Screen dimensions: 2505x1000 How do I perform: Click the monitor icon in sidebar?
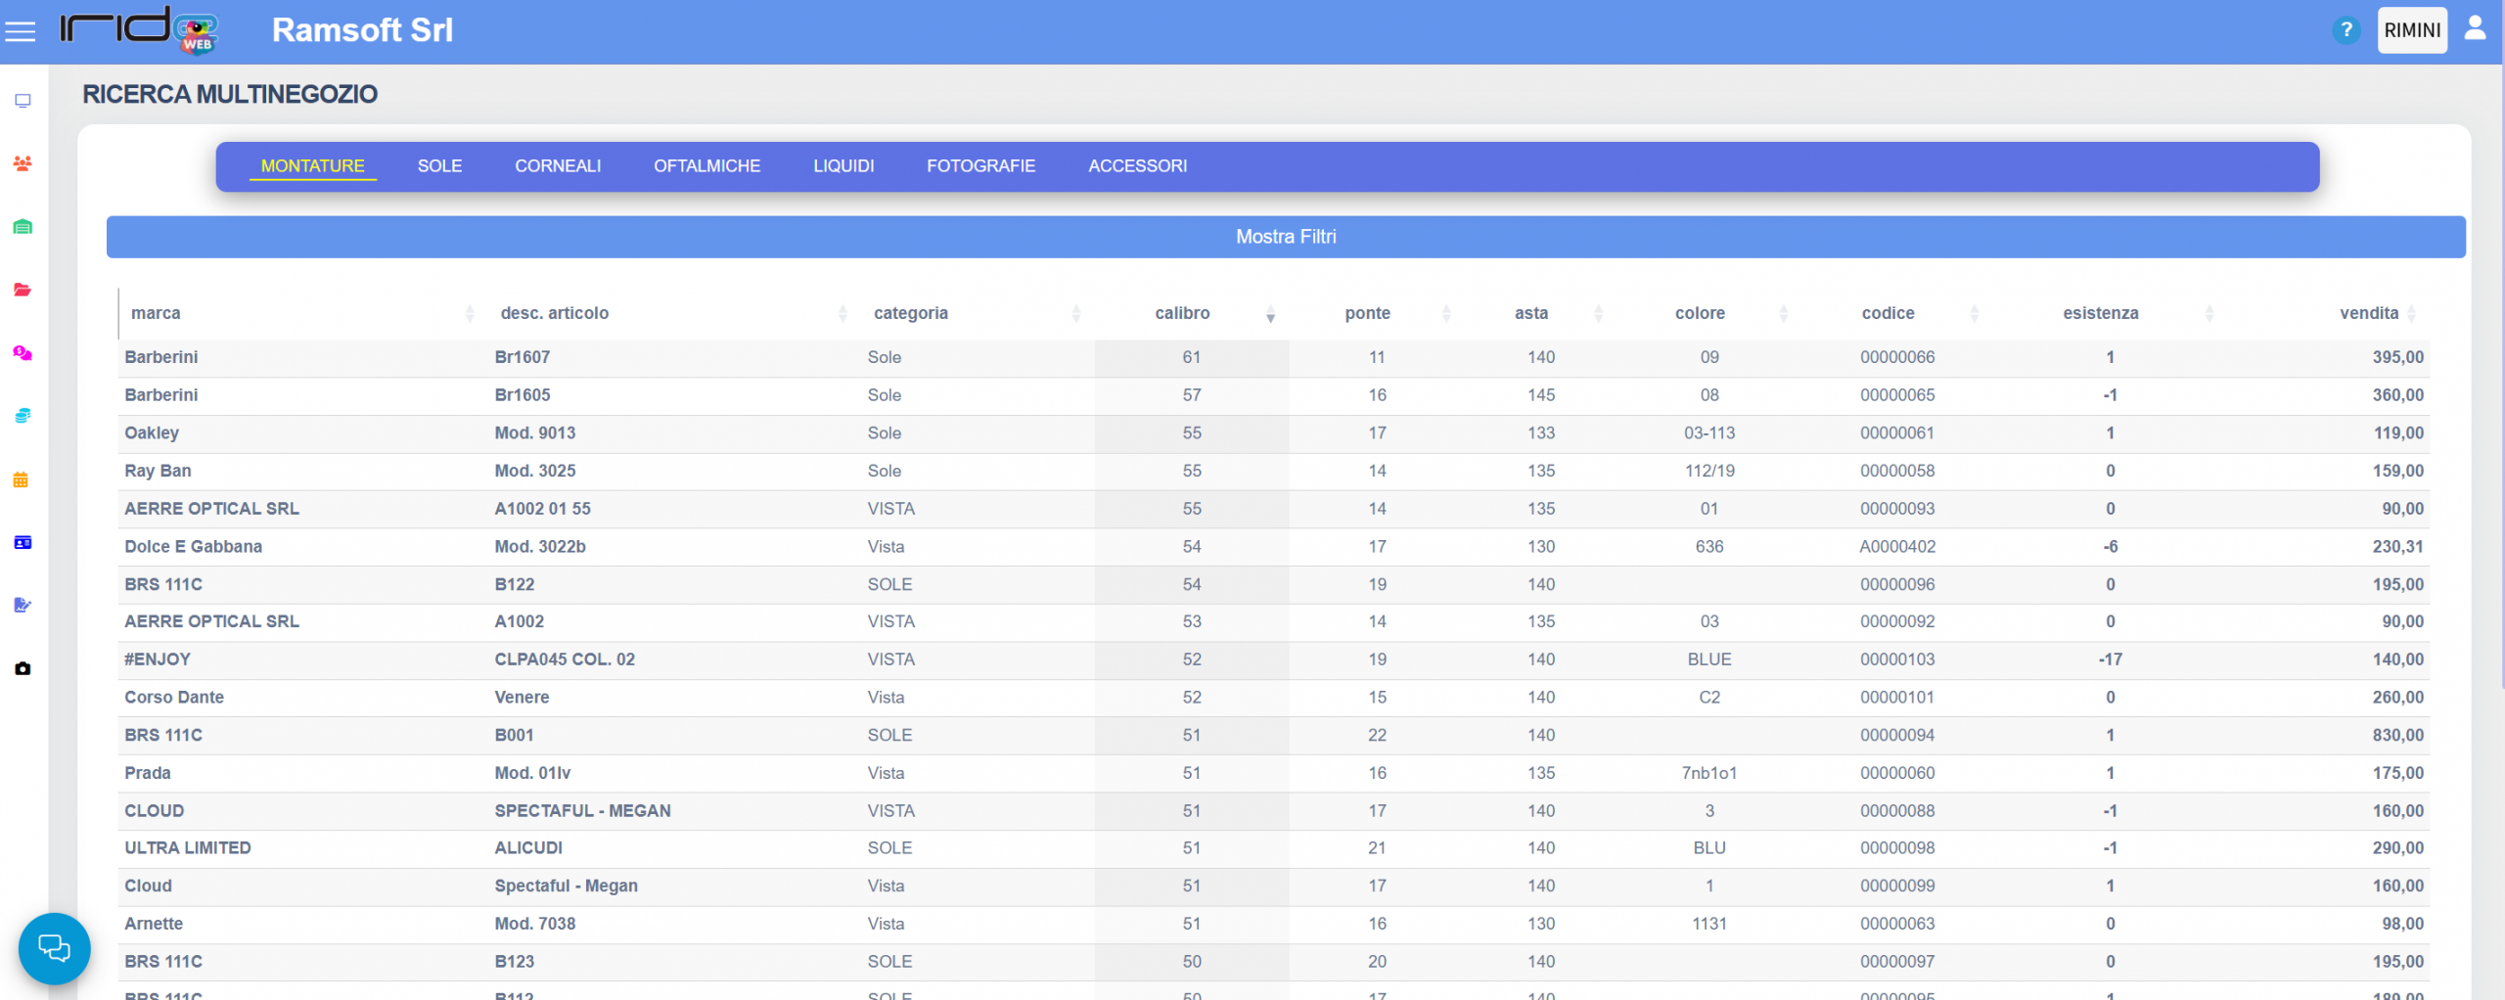23,101
